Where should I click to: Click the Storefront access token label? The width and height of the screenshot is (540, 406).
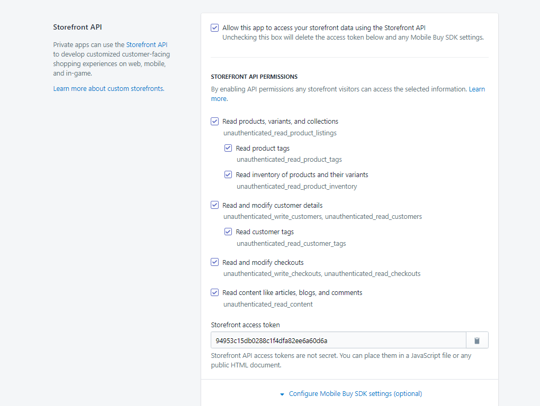(x=245, y=325)
